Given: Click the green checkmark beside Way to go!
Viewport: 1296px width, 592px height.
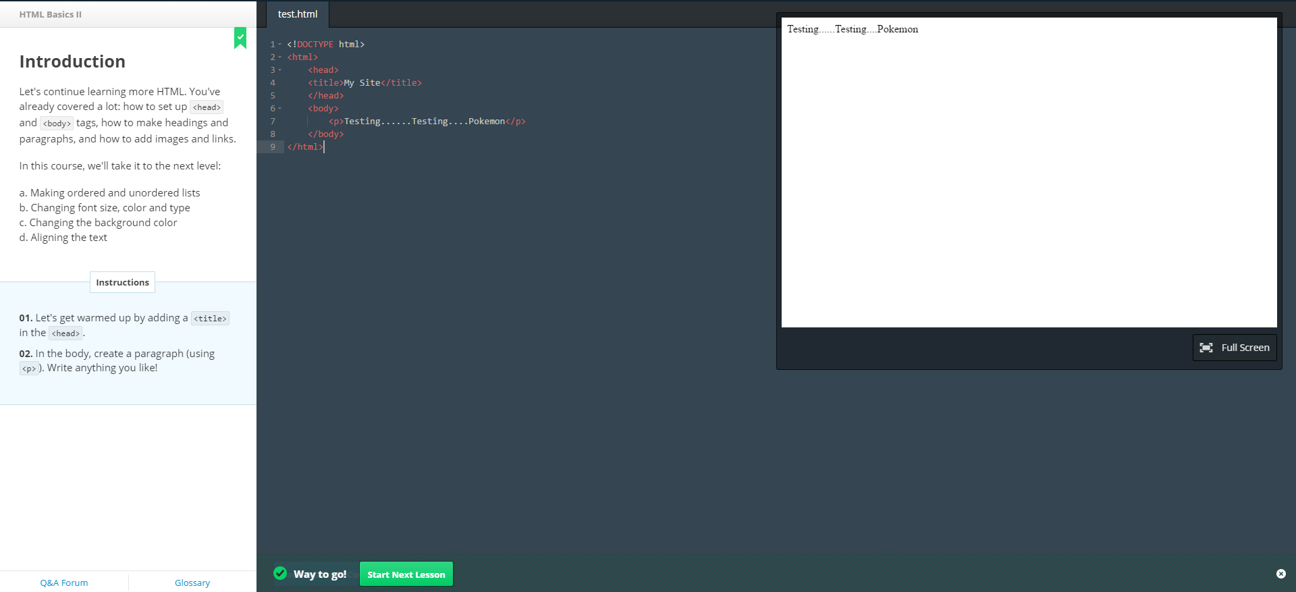Looking at the screenshot, I should pyautogui.click(x=280, y=573).
